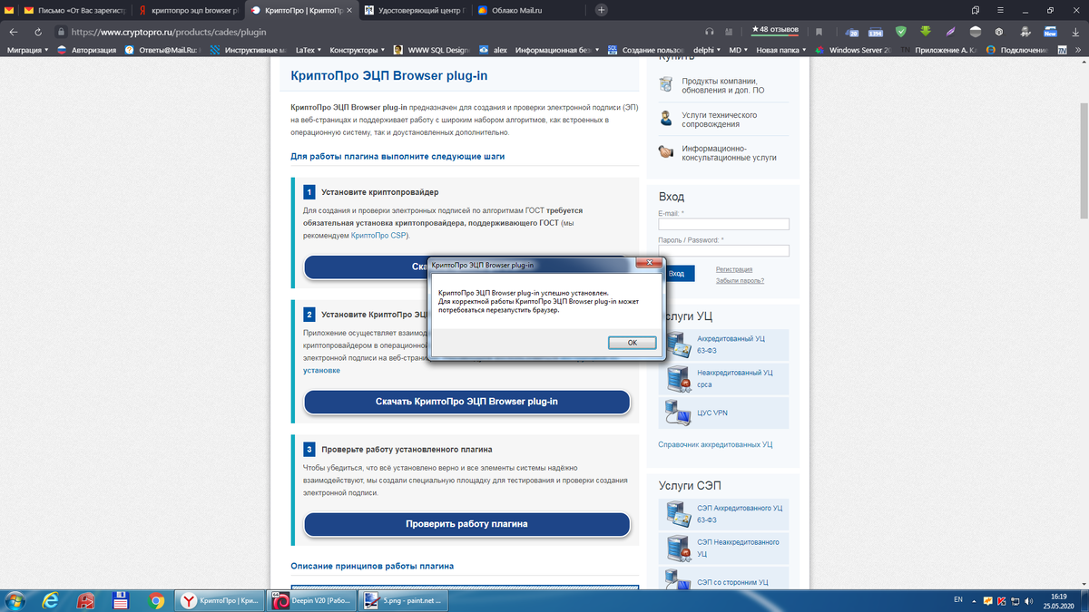Viewport: 1089px width, 612px height.
Task: Close the plug-in dialog with red X
Action: point(647,264)
